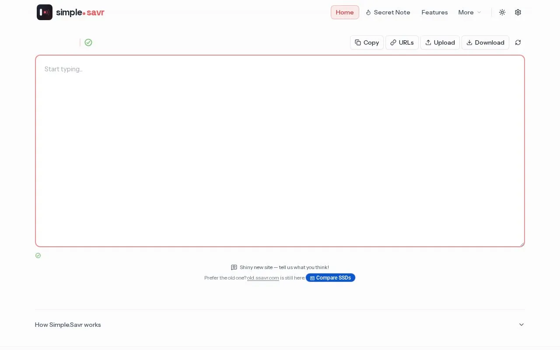Viewport: 560px width, 350px height.
Task: Click the green saved checkmark above the editor
Action: pyautogui.click(x=88, y=42)
